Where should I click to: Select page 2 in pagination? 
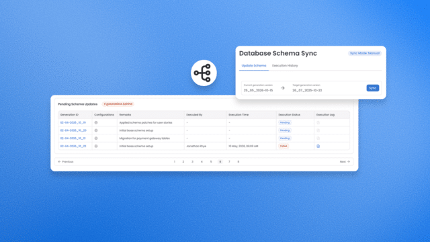tap(183, 161)
